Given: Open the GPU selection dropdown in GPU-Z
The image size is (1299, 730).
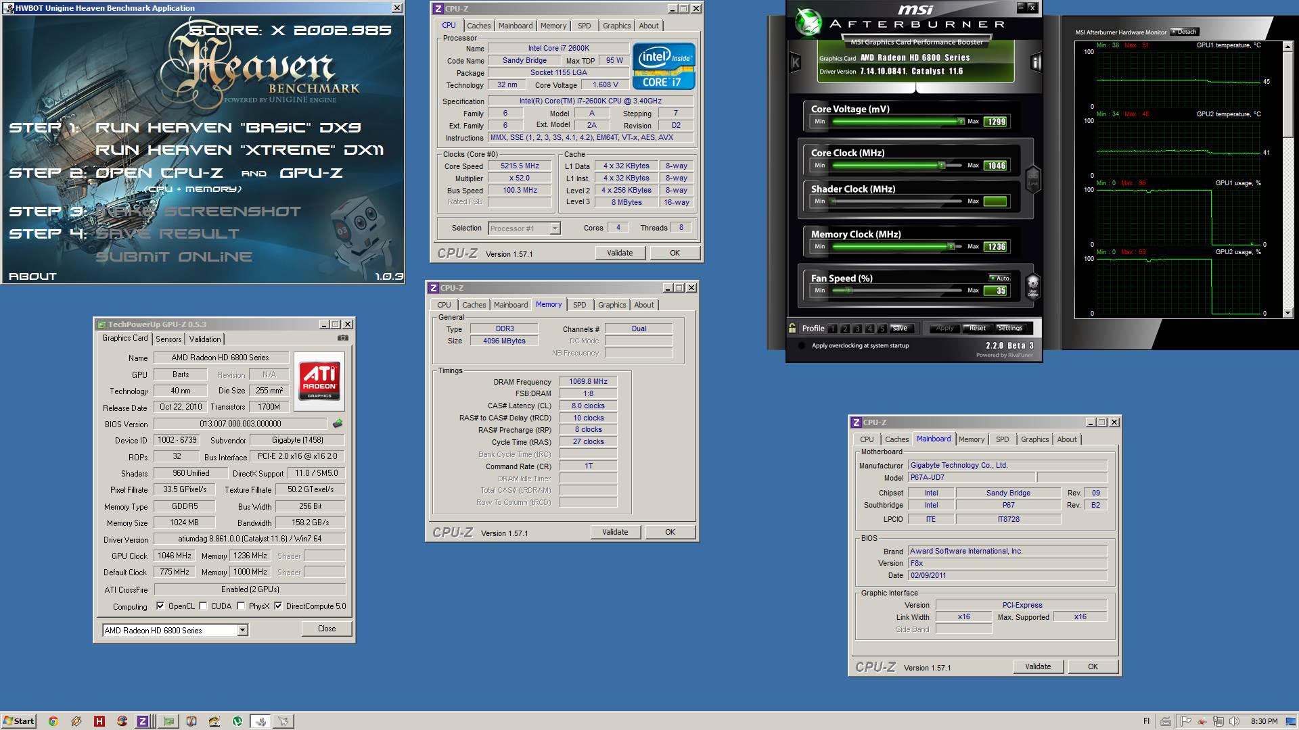Looking at the screenshot, I should click(242, 631).
